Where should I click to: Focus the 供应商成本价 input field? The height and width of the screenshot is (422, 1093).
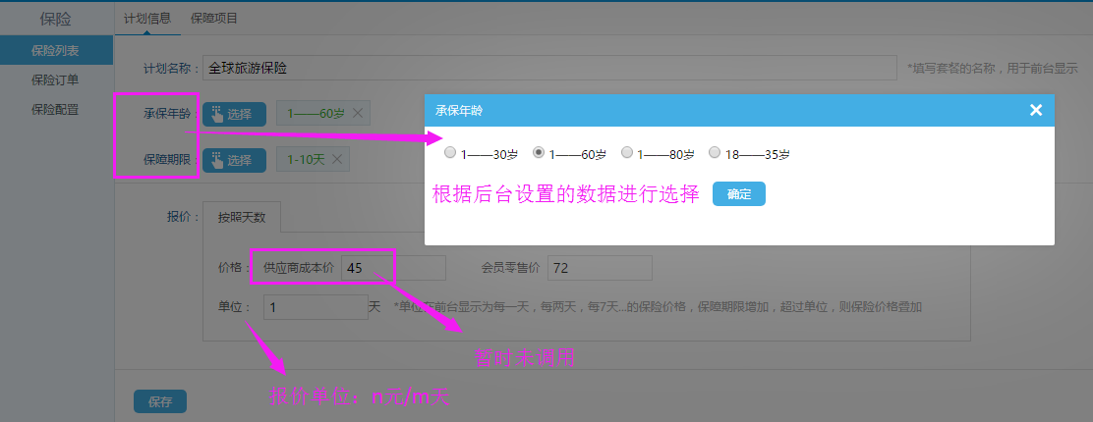pos(393,268)
